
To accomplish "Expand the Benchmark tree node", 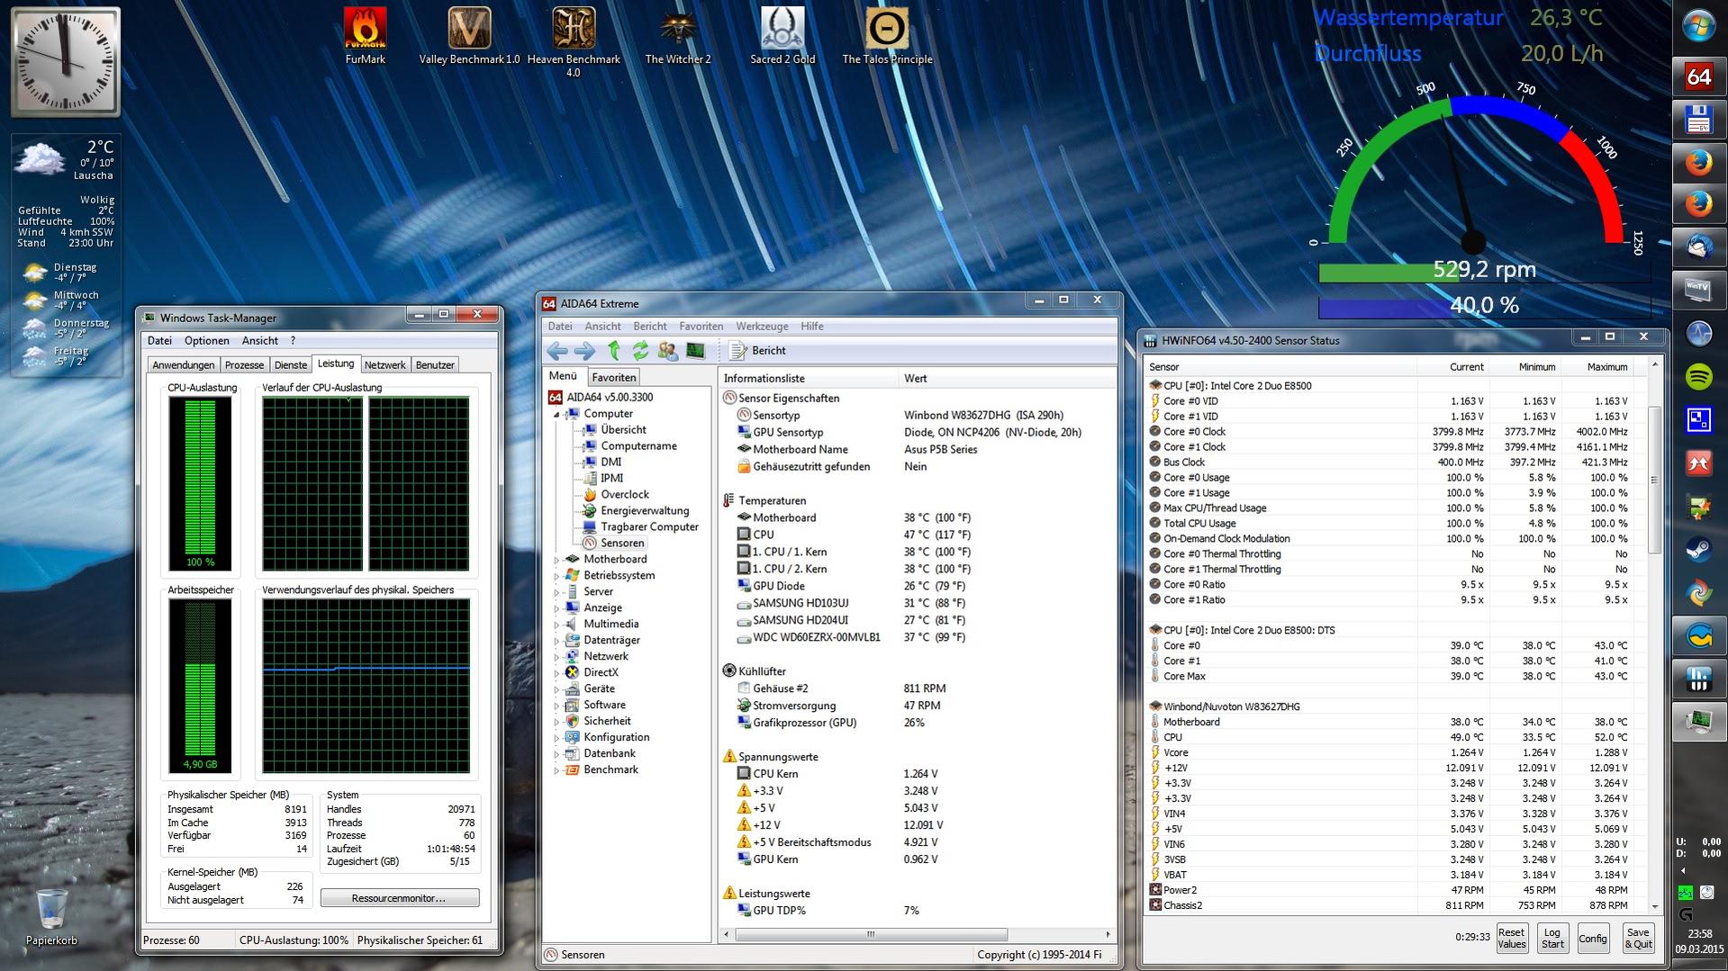I will pos(556,770).
